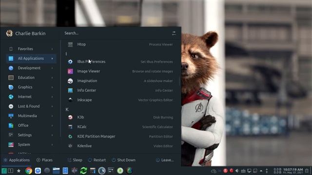
Task: Expand Internet category
Action: tap(52, 97)
